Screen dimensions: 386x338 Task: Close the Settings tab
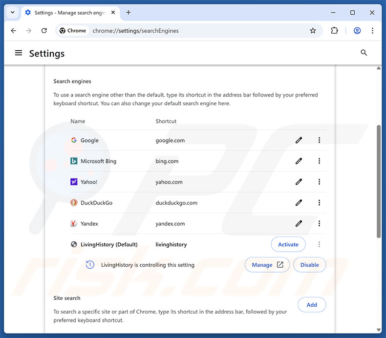point(113,12)
